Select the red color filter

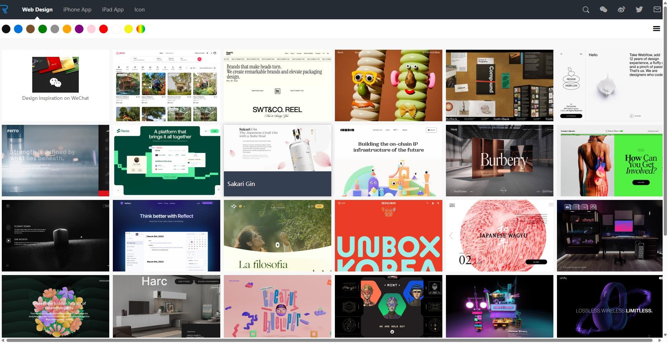point(104,29)
